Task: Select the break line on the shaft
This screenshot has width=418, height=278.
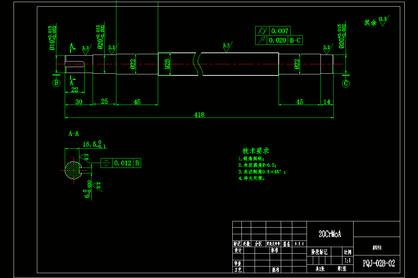Action: pyautogui.click(x=198, y=64)
